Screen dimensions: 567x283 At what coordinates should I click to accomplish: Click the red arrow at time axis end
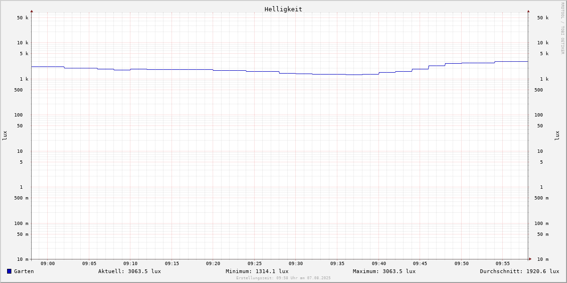coord(530,259)
